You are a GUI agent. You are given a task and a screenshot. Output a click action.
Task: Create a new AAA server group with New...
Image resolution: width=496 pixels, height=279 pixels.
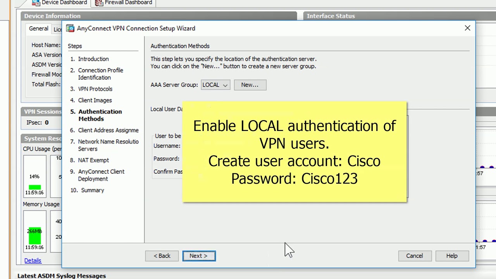[x=250, y=85]
